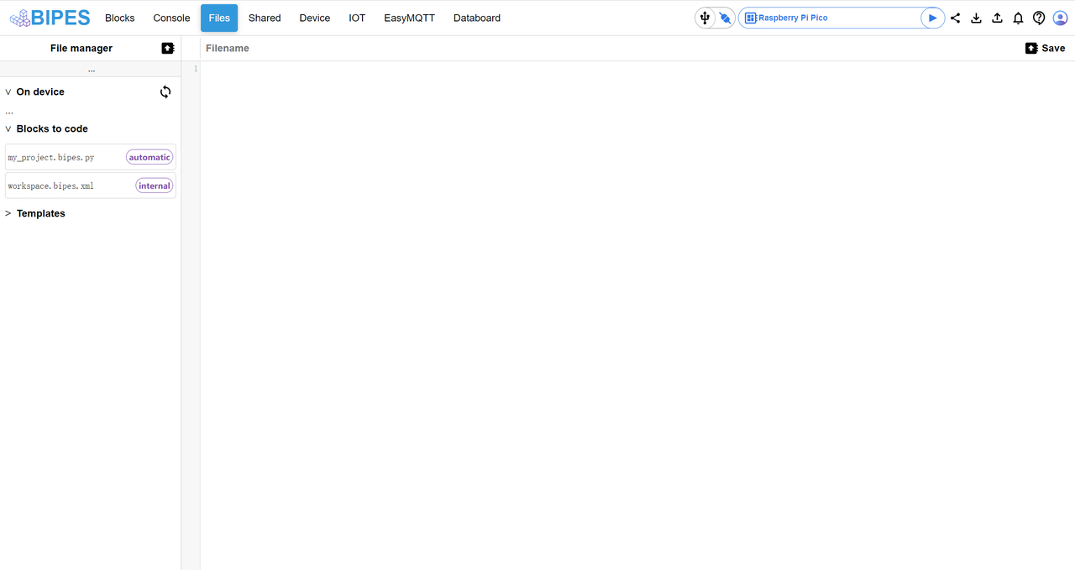
Task: Click the ellipsis bar below File manager
Action: click(x=91, y=69)
